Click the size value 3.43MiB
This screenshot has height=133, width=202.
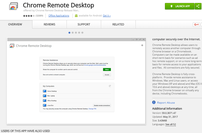(162, 121)
